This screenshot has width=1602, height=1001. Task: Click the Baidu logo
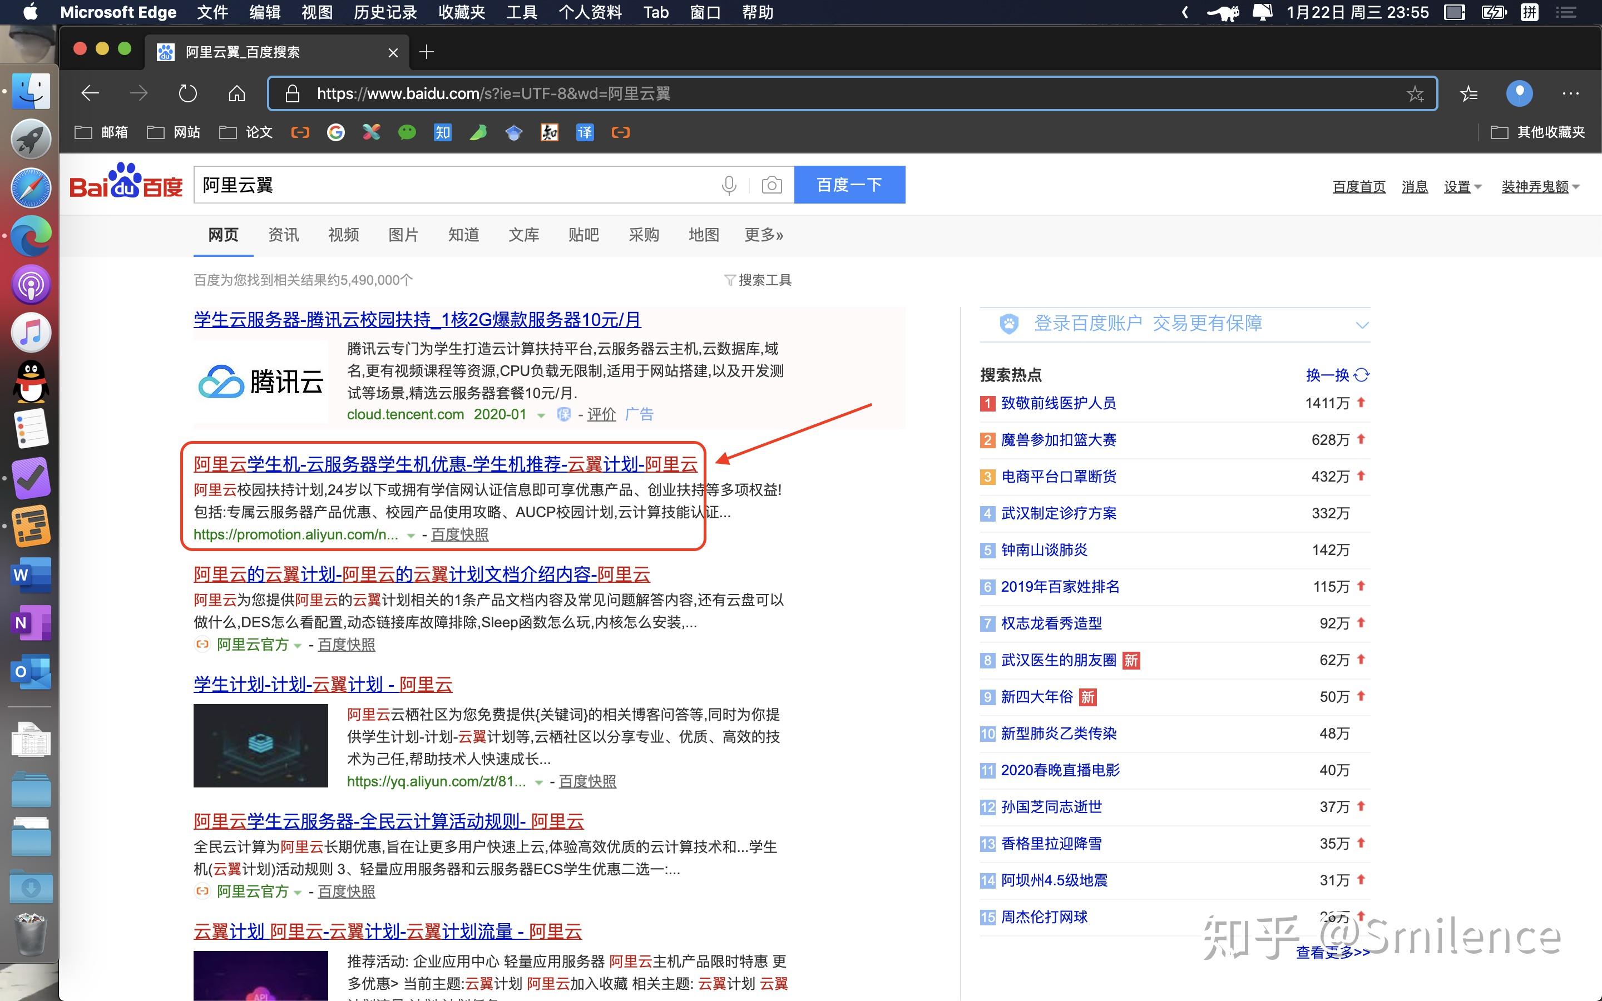pyautogui.click(x=126, y=181)
